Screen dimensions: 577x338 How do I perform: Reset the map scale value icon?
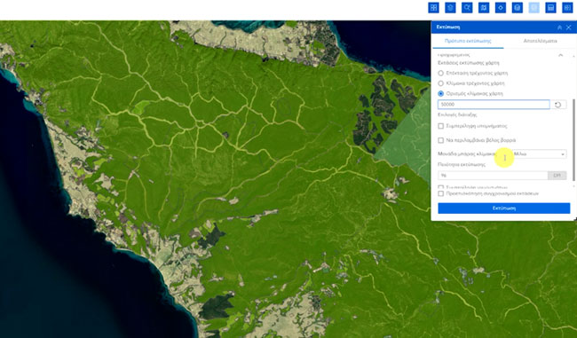click(557, 105)
